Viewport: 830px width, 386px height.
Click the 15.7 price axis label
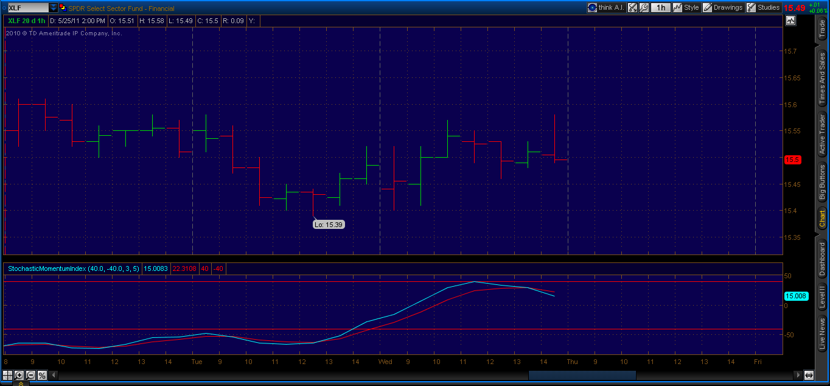coord(790,51)
